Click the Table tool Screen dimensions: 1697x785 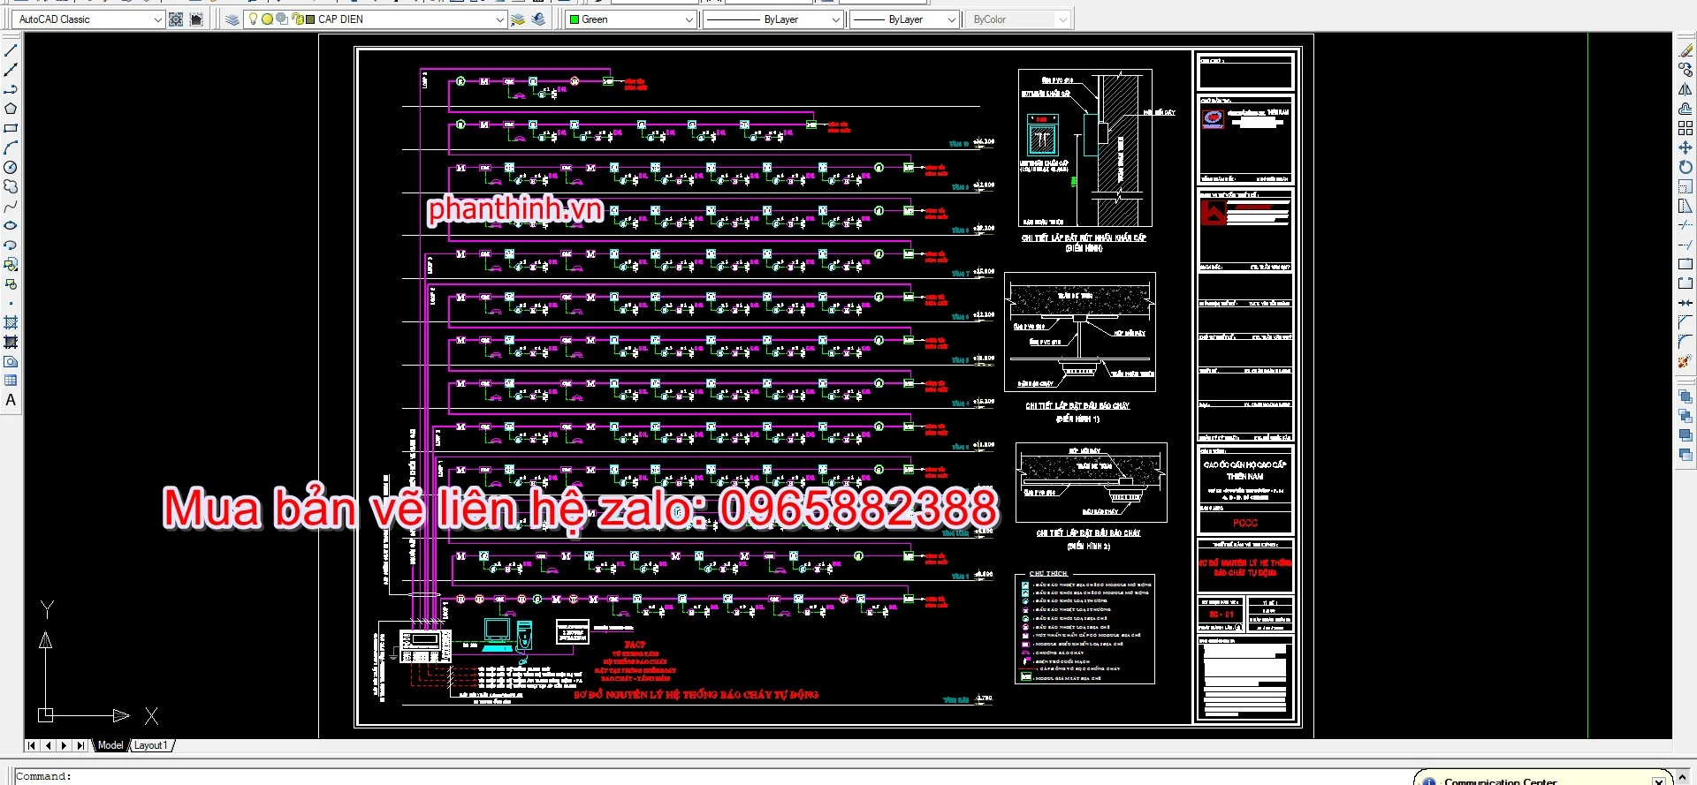[11, 381]
